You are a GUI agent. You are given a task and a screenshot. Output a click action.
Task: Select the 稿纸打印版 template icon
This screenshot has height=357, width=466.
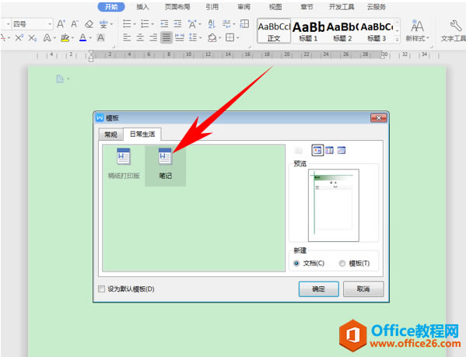coord(124,156)
